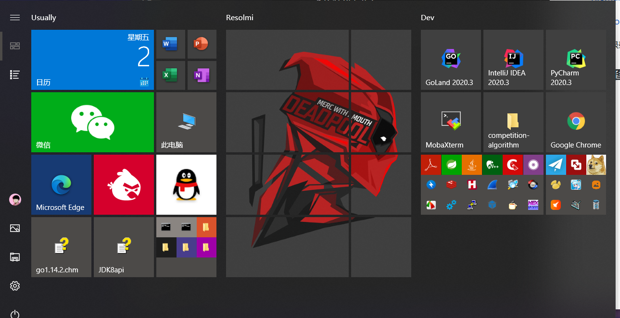Start PyCharm 2020.3
Screen dimensions: 620x318
576,60
